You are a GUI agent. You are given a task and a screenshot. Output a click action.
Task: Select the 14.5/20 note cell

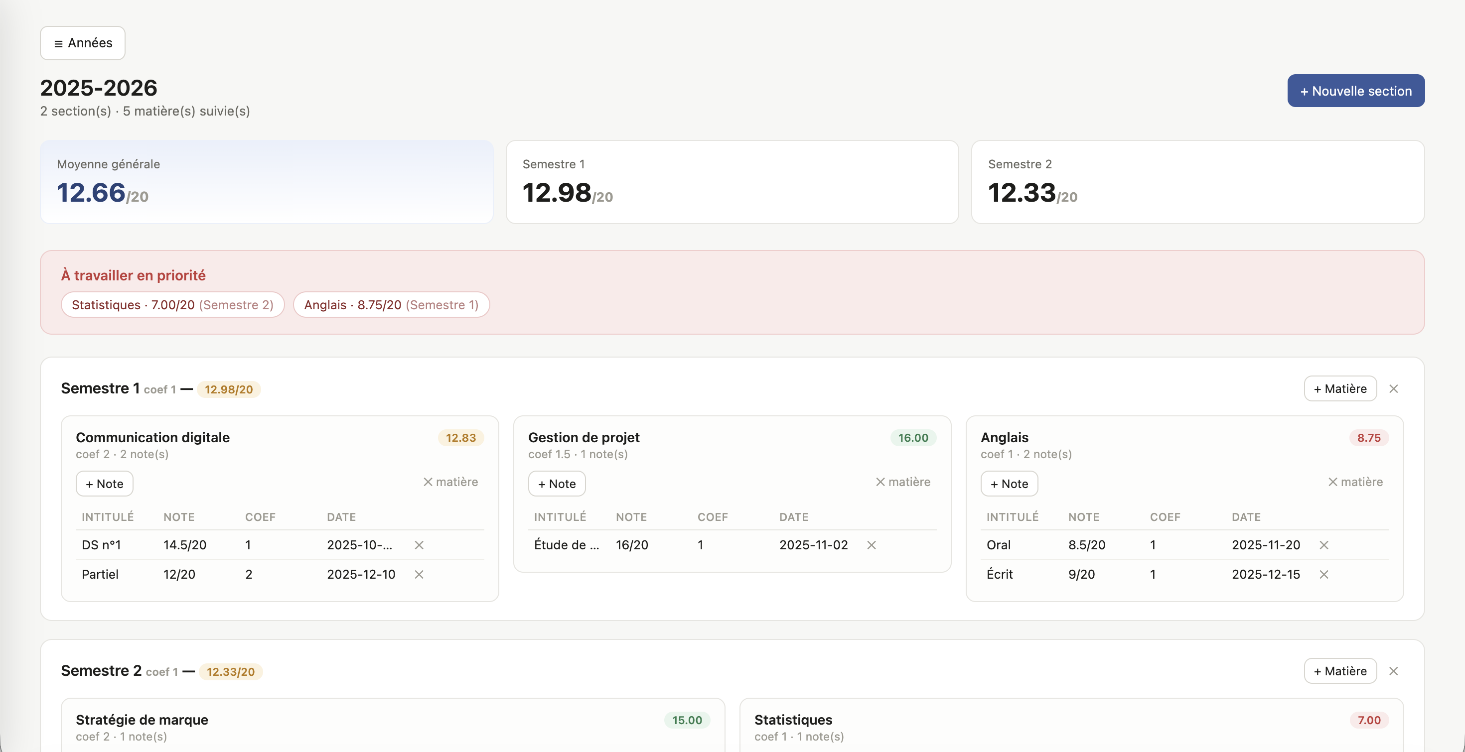185,545
